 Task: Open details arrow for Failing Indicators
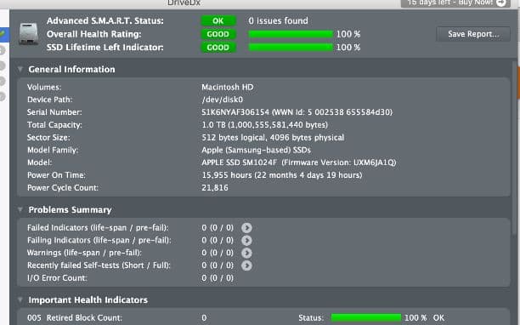(246, 241)
